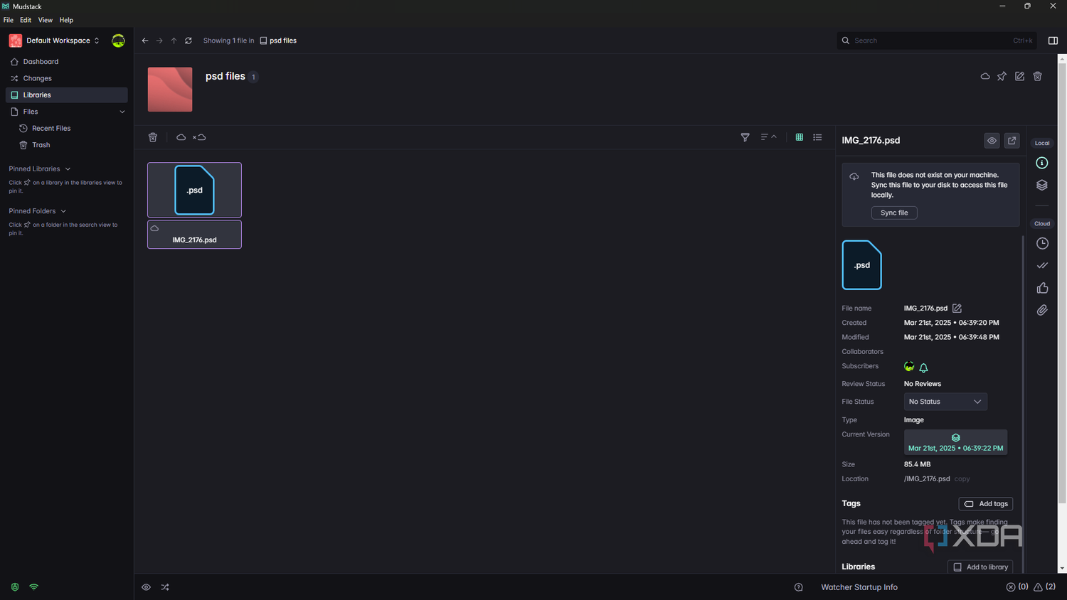Open the Edit menu
The width and height of the screenshot is (1067, 600).
26,20
